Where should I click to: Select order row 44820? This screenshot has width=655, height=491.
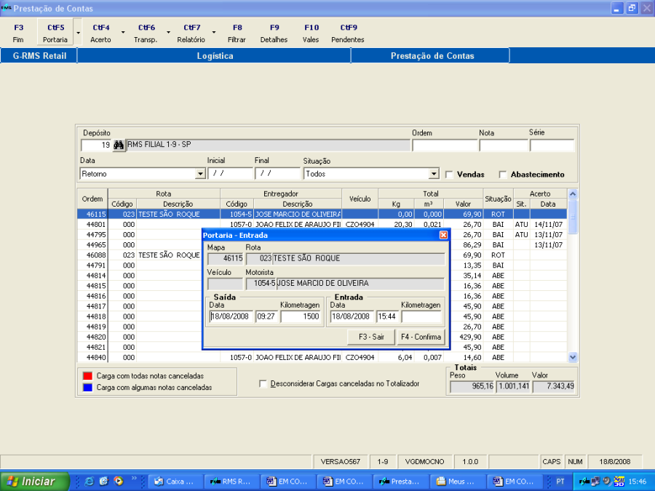[322, 337]
